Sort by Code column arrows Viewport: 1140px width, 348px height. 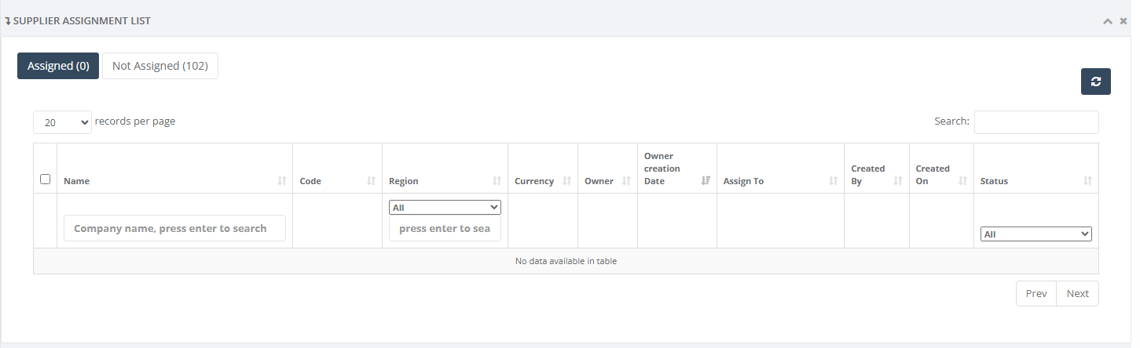372,181
